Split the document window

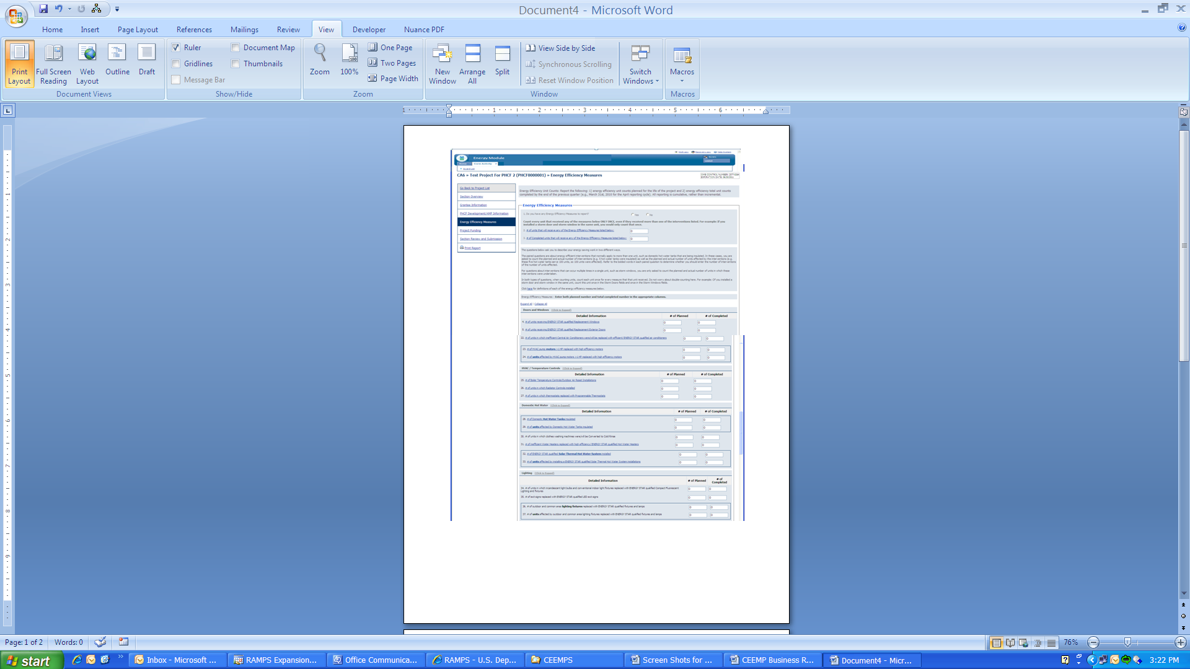coord(502,60)
